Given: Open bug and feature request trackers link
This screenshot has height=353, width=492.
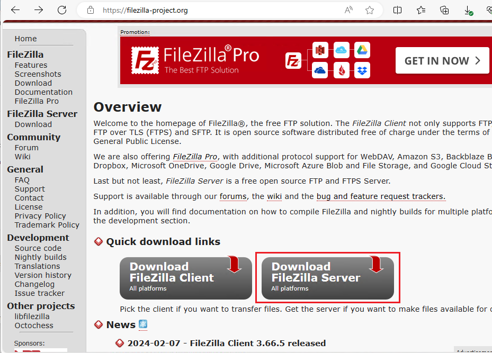Looking at the screenshot, I should [381, 196].
